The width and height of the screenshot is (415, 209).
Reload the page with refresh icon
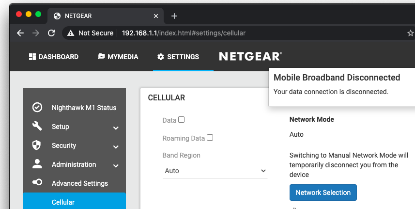[51, 33]
